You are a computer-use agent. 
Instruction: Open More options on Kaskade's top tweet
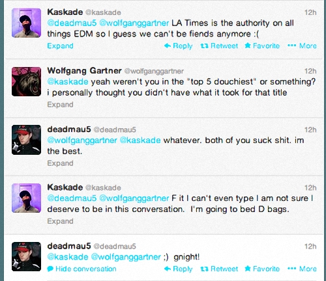302,46
